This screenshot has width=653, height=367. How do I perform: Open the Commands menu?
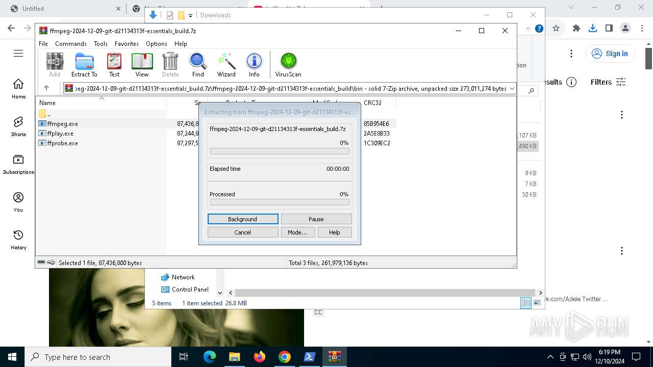tap(71, 44)
